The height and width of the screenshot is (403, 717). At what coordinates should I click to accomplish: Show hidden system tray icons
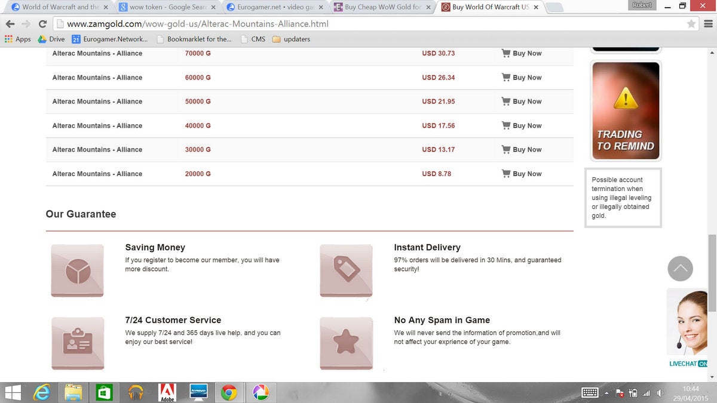point(607,393)
